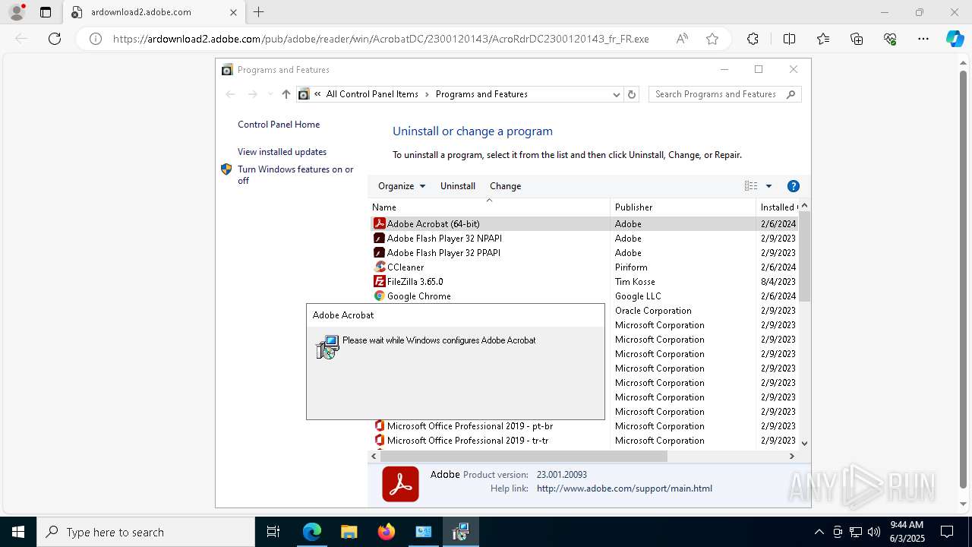Click the Edge profile avatar icon
The image size is (972, 547).
tap(16, 12)
